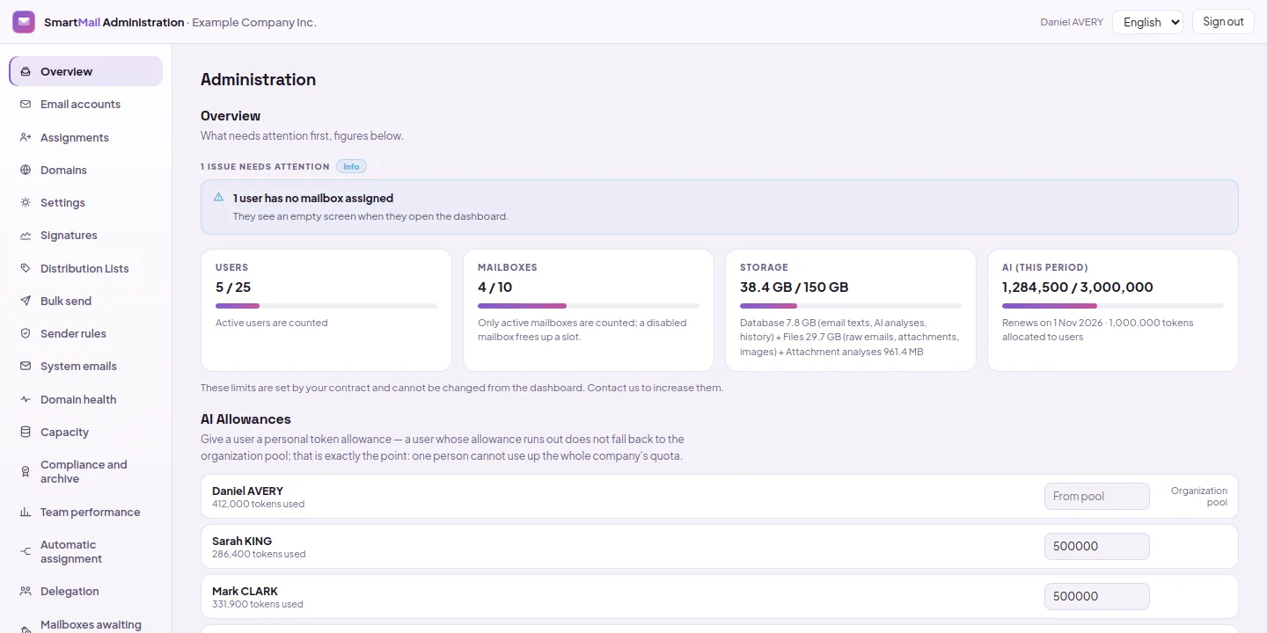Open System emails from the sidebar

pyautogui.click(x=86, y=367)
